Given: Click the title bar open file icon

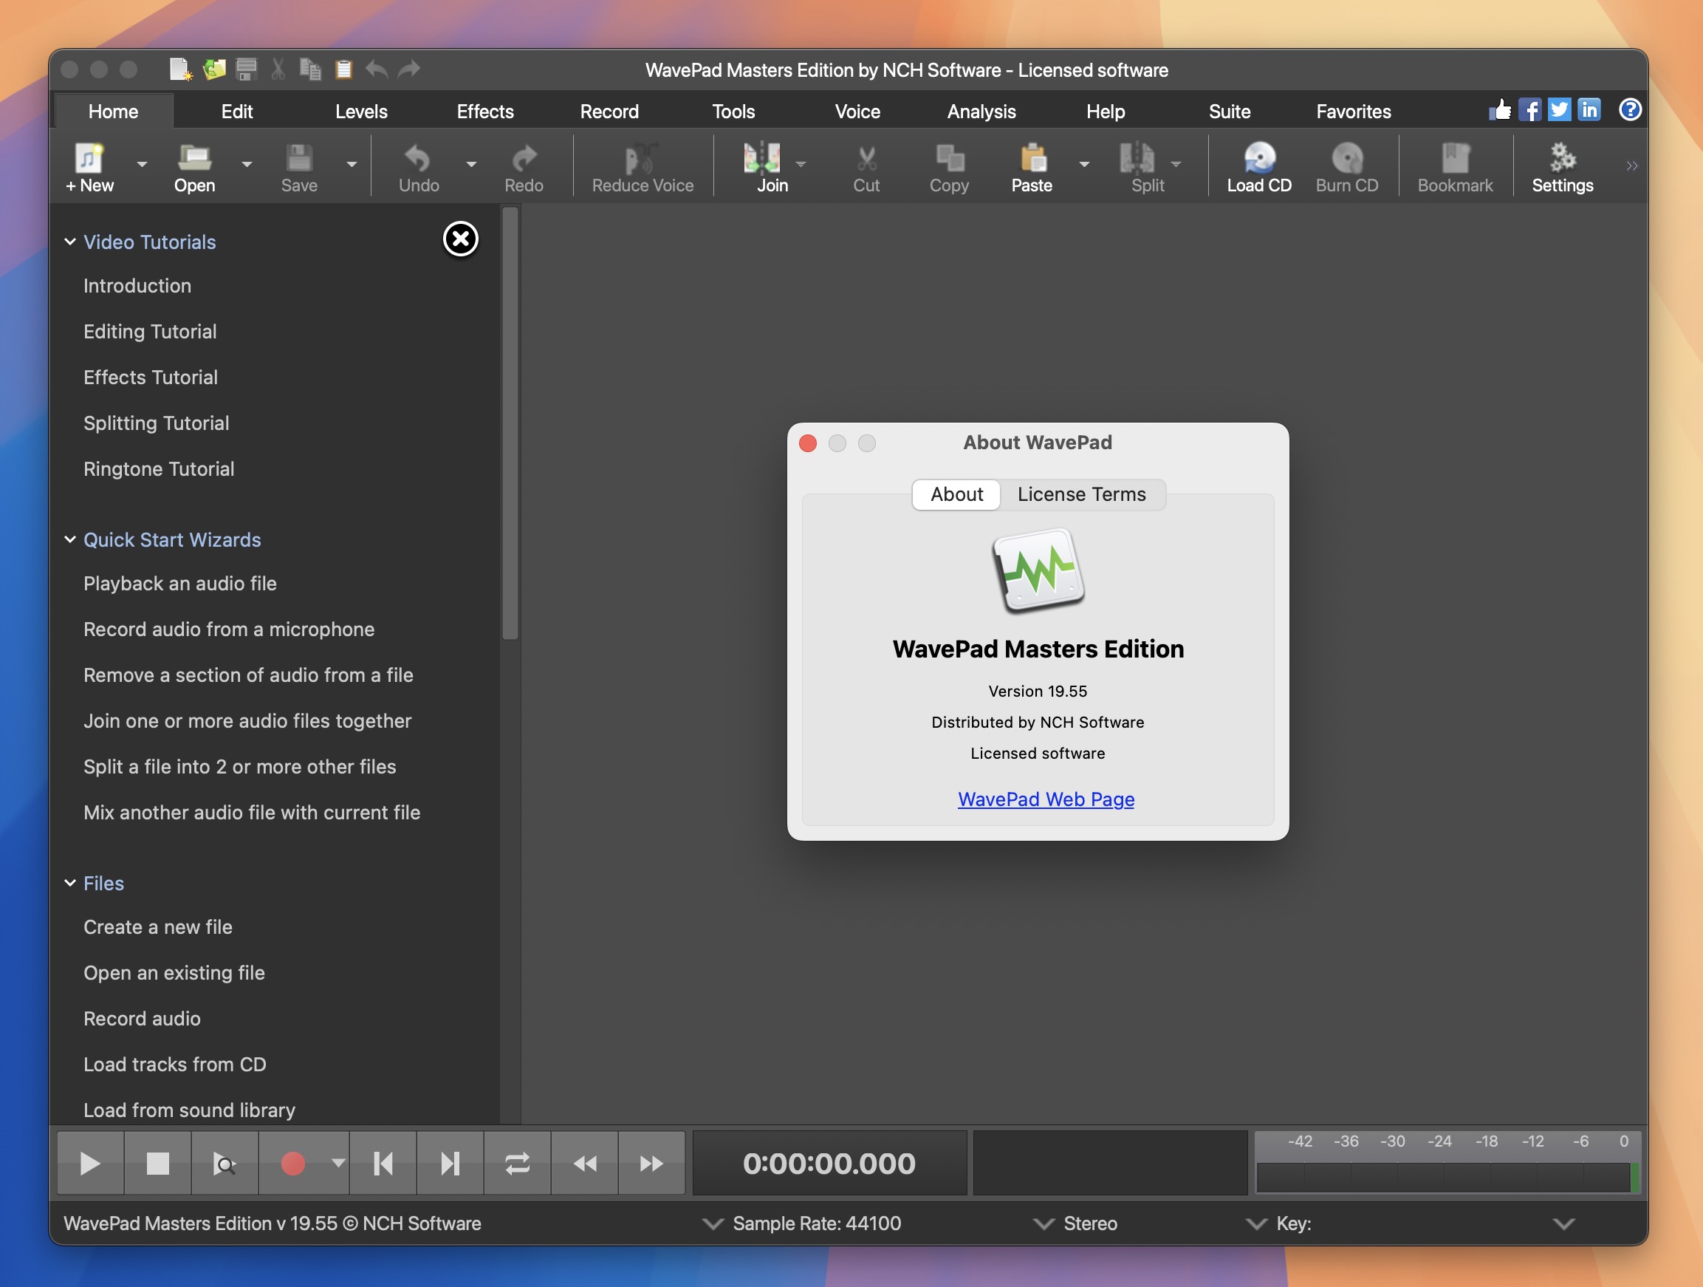Looking at the screenshot, I should click(x=213, y=69).
